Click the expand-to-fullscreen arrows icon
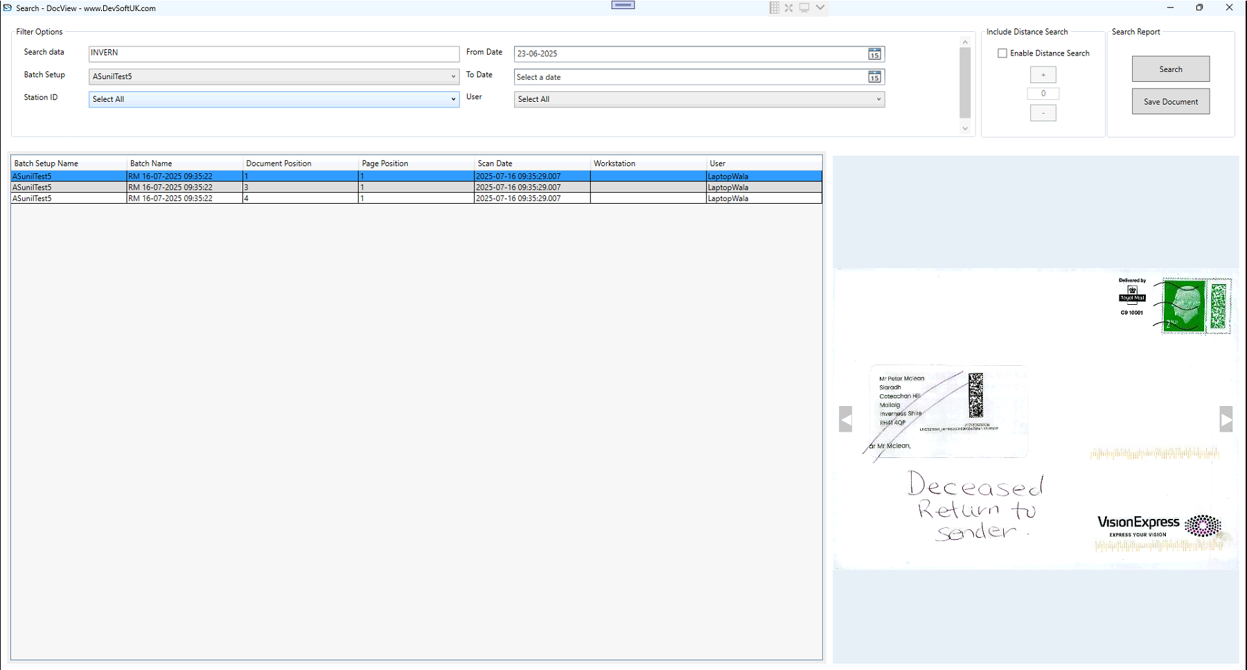Viewport: 1247px width, 670px height. point(789,8)
